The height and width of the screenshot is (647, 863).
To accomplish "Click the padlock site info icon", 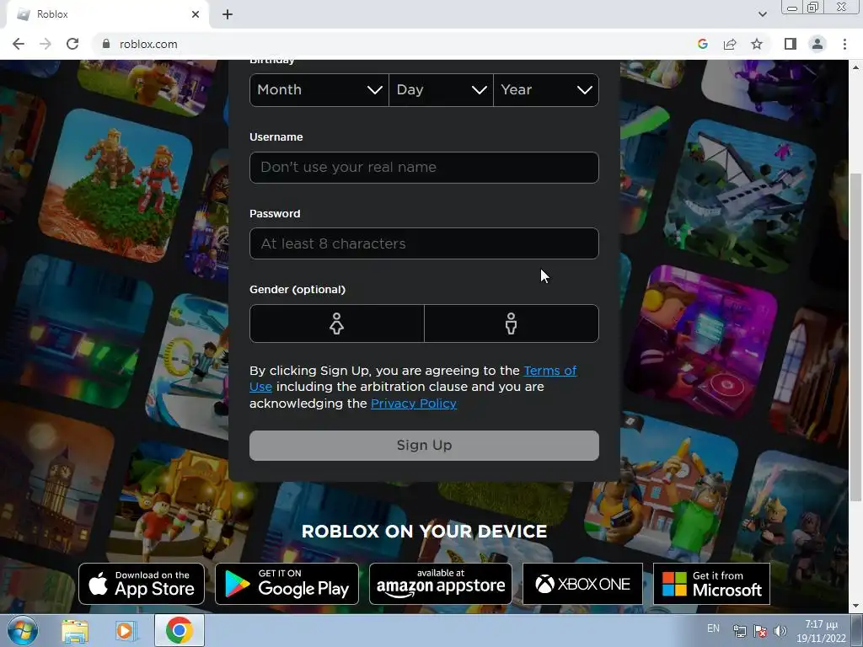I will tap(106, 44).
